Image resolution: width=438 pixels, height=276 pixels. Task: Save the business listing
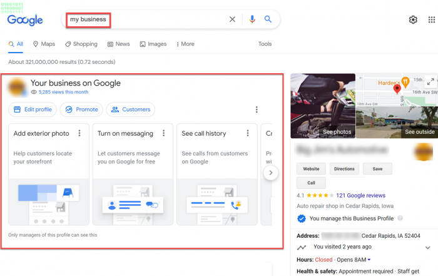377,169
